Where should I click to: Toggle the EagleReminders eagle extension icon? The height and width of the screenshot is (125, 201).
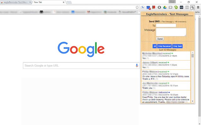point(193,7)
